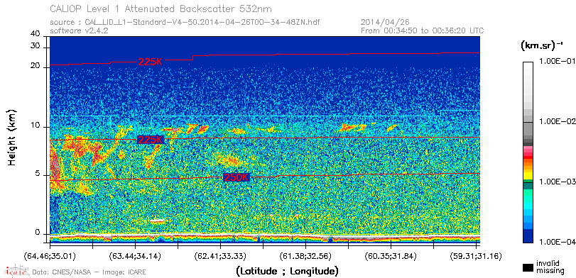Click the x-axis label (59.31;31.16)
The height and width of the screenshot is (278, 576).
476,256
